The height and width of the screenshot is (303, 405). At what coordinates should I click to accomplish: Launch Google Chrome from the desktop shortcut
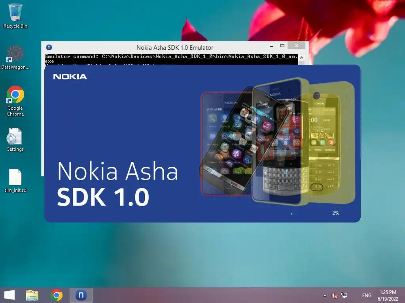click(x=15, y=101)
